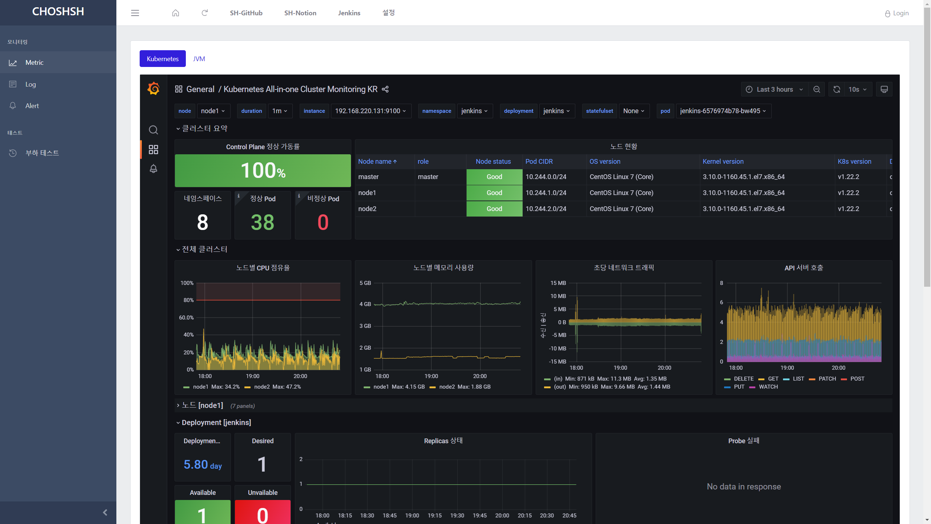
Task: Enable kiosk mode with the TV icon
Action: pos(884,89)
